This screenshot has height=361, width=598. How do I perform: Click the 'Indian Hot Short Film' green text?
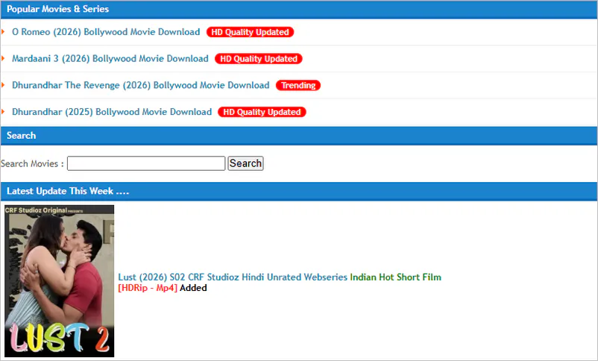pos(395,277)
